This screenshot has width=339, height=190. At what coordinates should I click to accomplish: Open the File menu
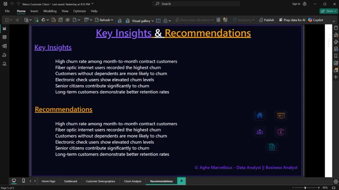tap(7, 11)
